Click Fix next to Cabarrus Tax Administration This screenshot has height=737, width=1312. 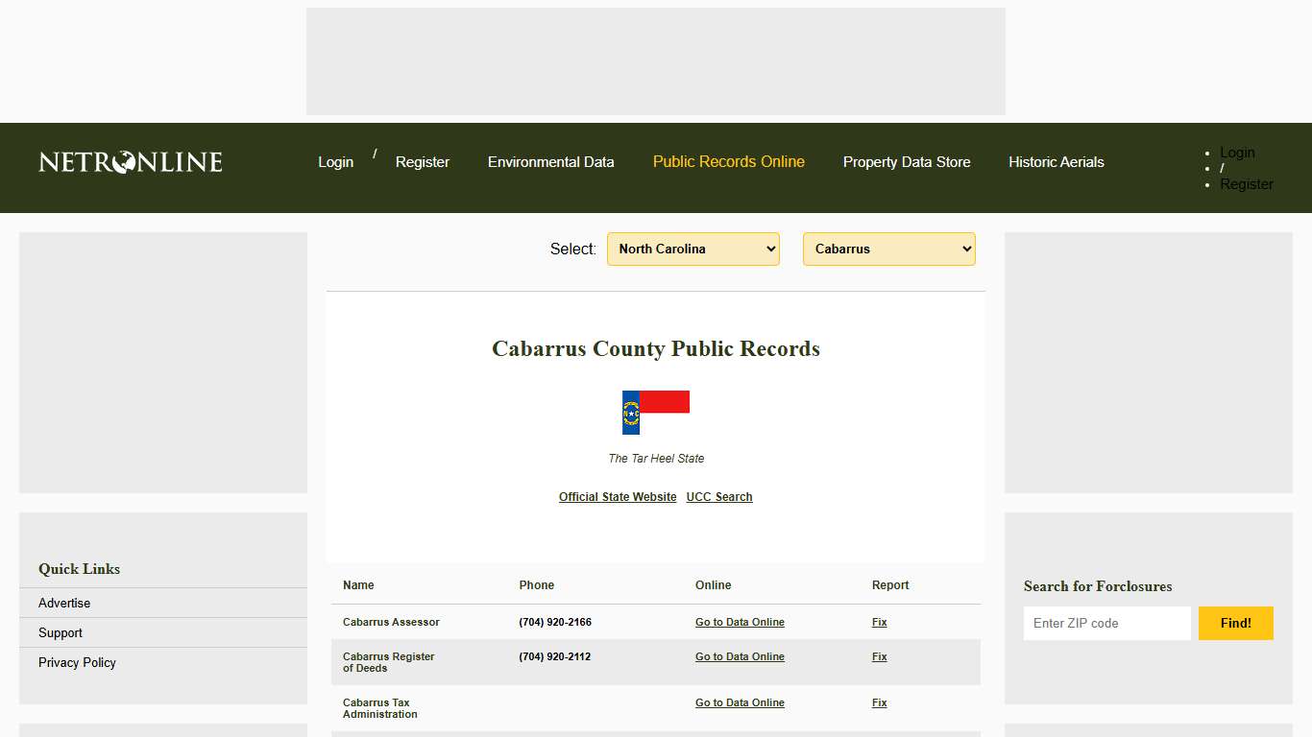[879, 702]
